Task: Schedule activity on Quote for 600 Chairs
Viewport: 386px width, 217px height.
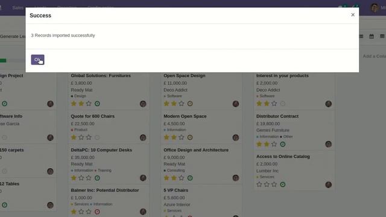Action: tap(97, 137)
